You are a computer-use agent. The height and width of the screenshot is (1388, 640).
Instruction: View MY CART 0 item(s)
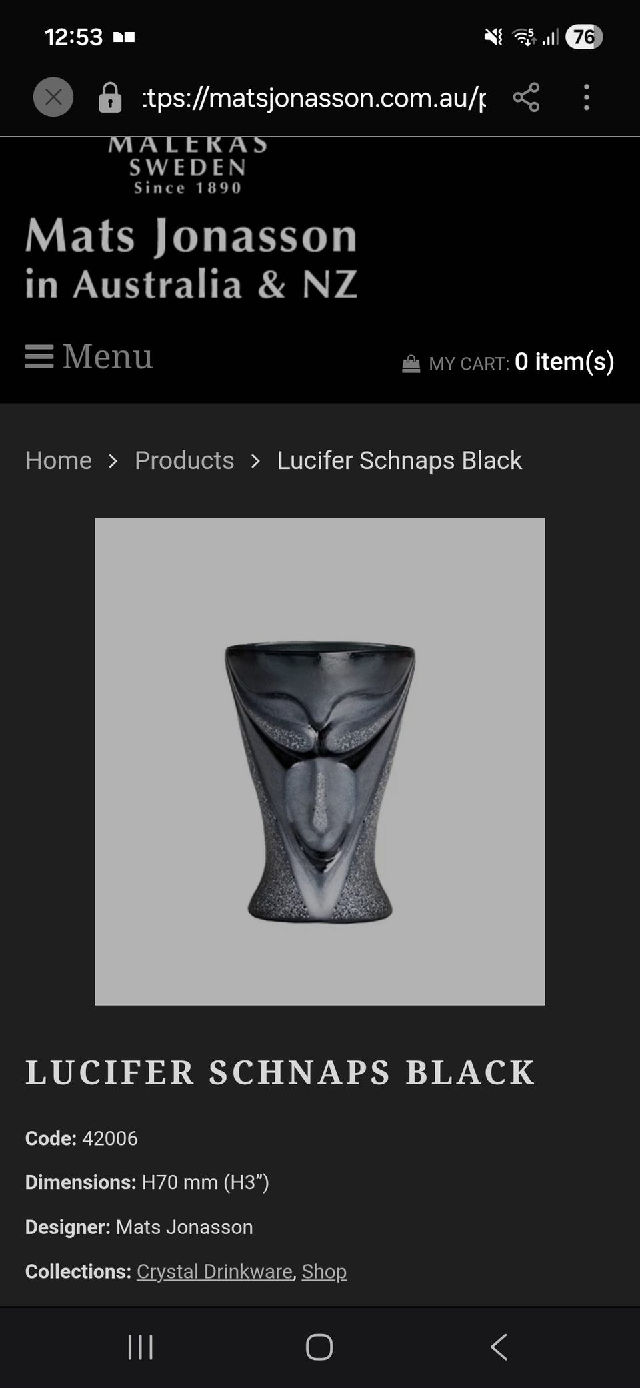click(x=508, y=362)
